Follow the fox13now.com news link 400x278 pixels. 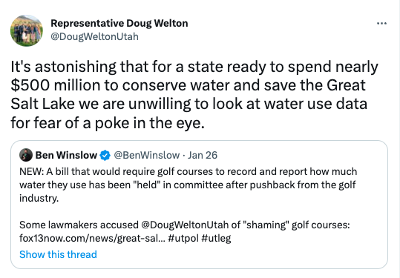tap(92, 238)
